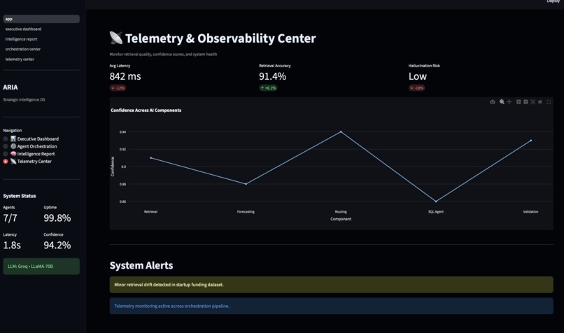Click the minor retrieval drift warning alert
564x333 pixels.
click(331, 285)
